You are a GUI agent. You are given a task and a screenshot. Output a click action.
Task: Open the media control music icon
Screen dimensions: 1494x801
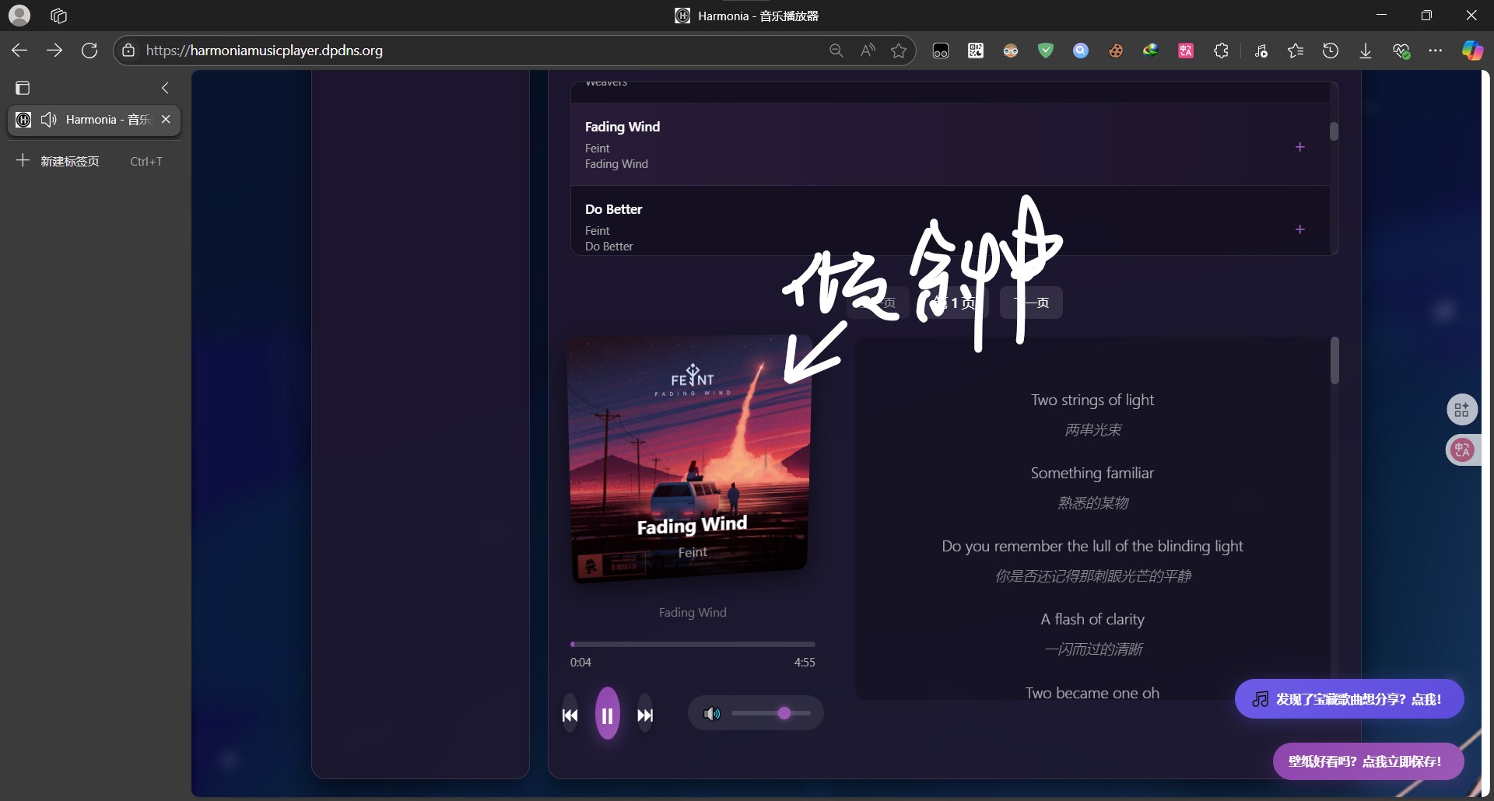(1261, 51)
